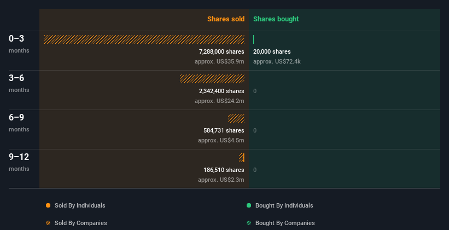Click the 7,288,000 shares value
449x230 pixels.
221,51
